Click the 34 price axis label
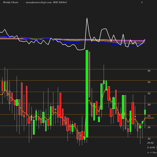This screenshot has height=157, width=157. point(149,82)
